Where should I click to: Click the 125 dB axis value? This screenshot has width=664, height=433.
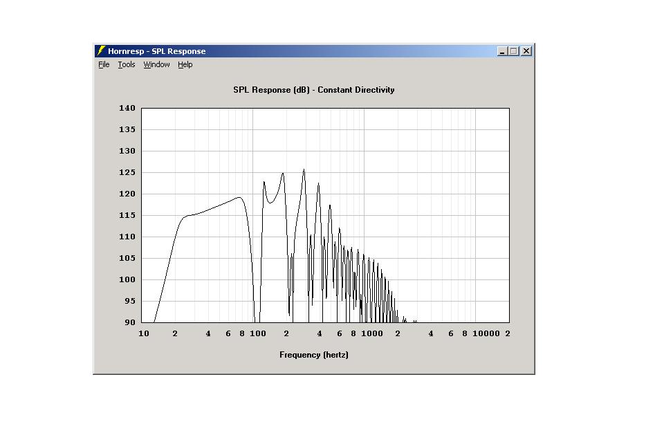(x=127, y=172)
